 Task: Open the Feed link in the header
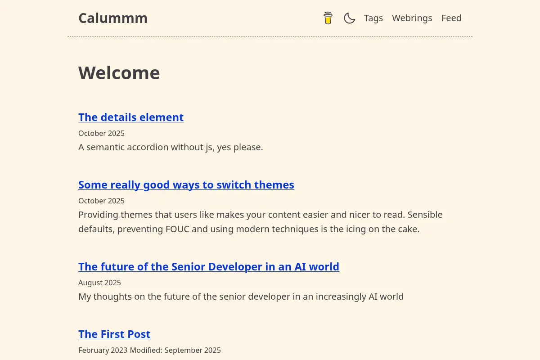pos(451,18)
